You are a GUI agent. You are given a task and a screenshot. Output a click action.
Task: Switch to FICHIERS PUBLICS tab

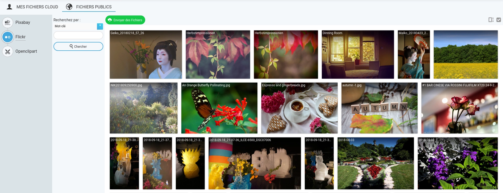[x=89, y=7]
